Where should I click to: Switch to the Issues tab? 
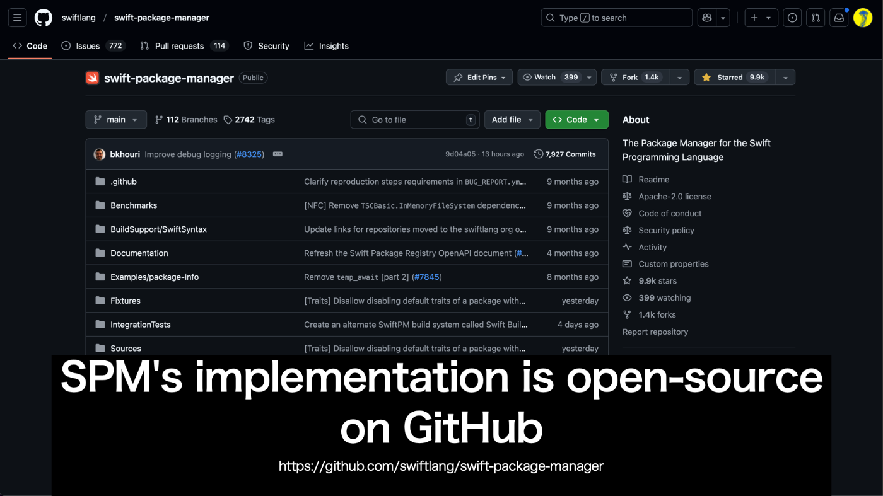(x=93, y=46)
